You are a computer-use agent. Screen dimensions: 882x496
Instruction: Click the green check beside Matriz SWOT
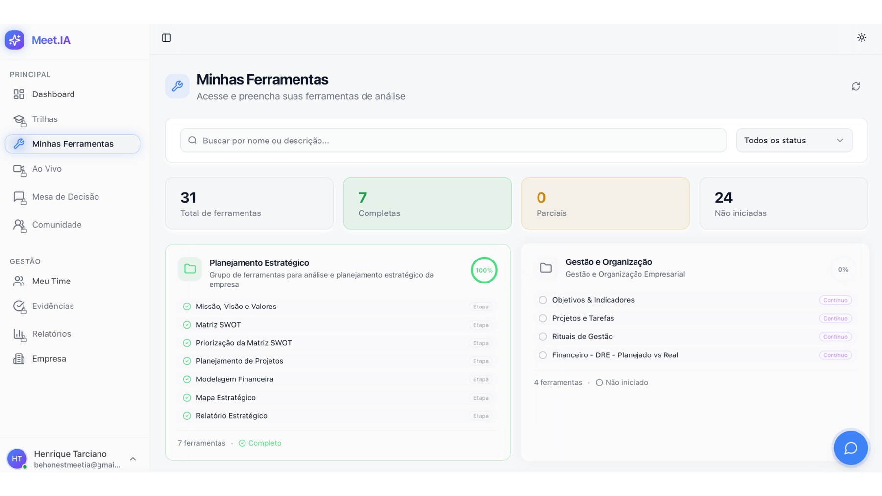pyautogui.click(x=187, y=325)
